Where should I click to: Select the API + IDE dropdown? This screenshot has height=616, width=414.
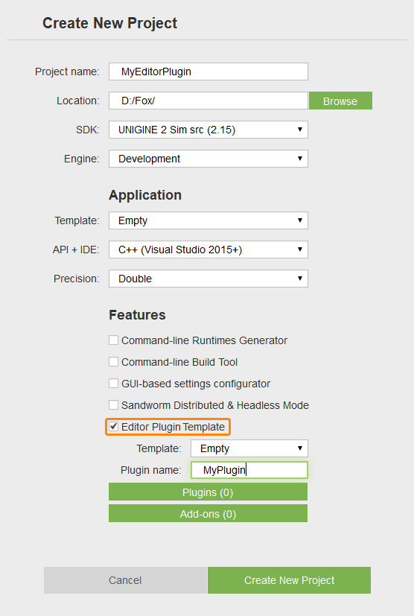tap(208, 250)
